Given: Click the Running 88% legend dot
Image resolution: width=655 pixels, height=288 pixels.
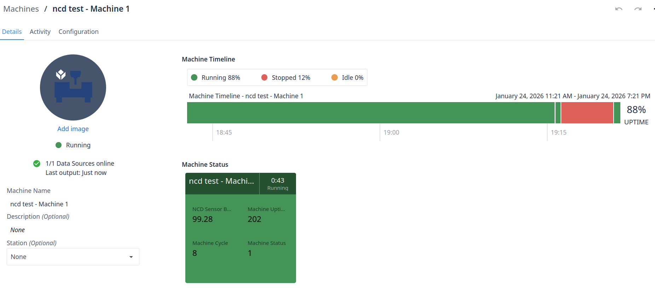Looking at the screenshot, I should tap(194, 78).
